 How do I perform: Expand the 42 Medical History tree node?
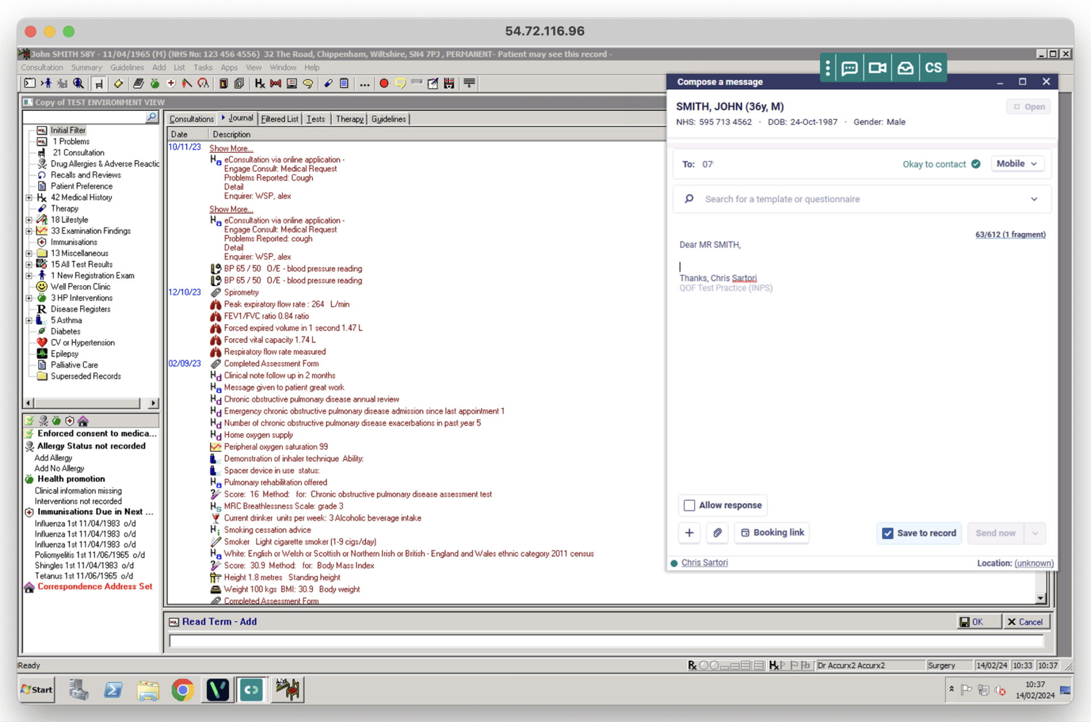[29, 197]
